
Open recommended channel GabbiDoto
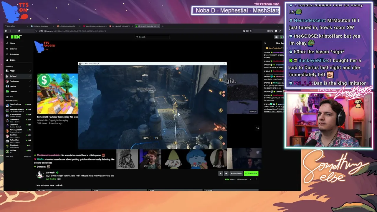(18, 125)
